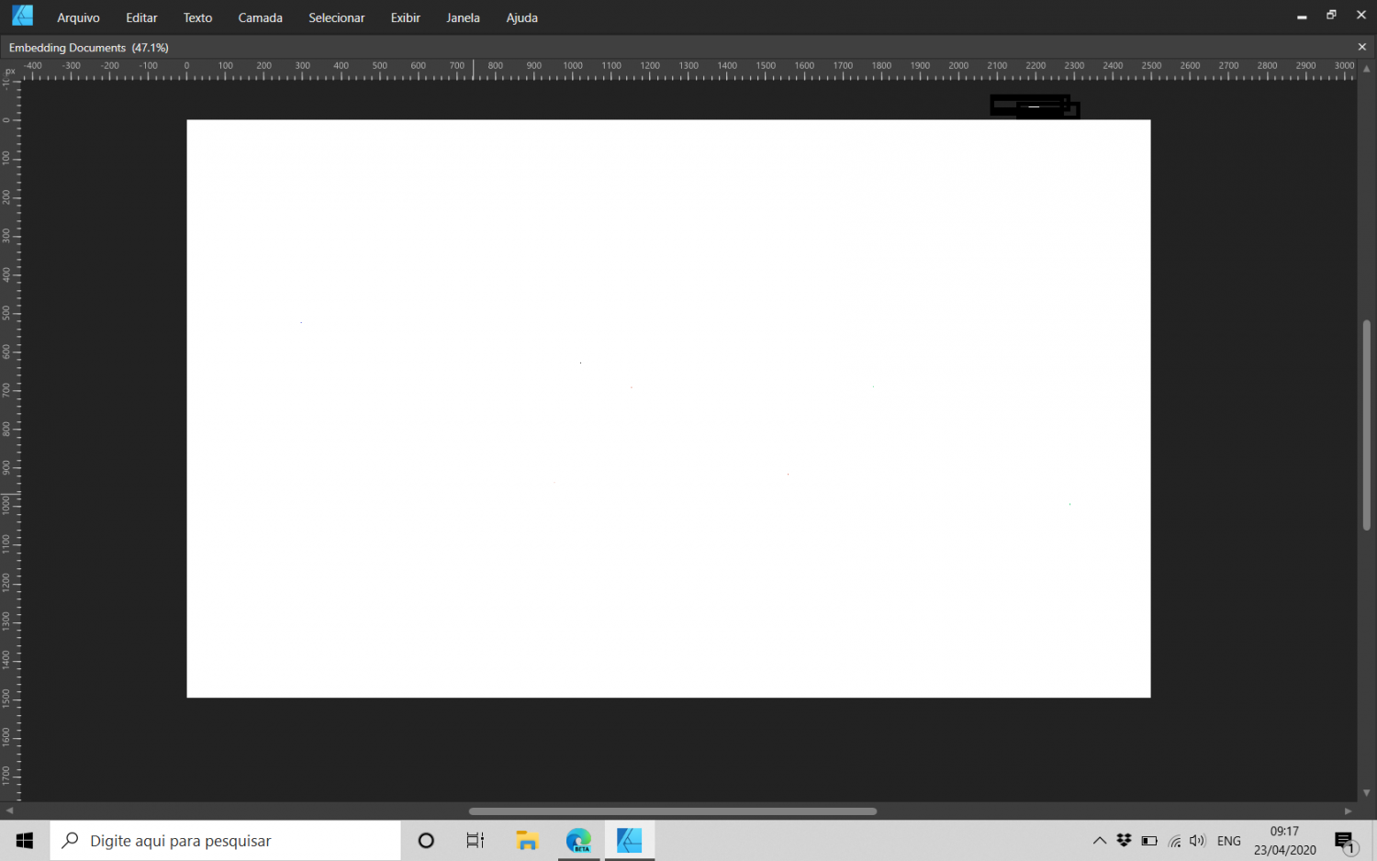
Task: Open Dropbox from the system tray
Action: [x=1124, y=840]
